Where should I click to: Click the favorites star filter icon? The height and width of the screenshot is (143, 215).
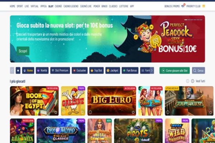point(18,70)
